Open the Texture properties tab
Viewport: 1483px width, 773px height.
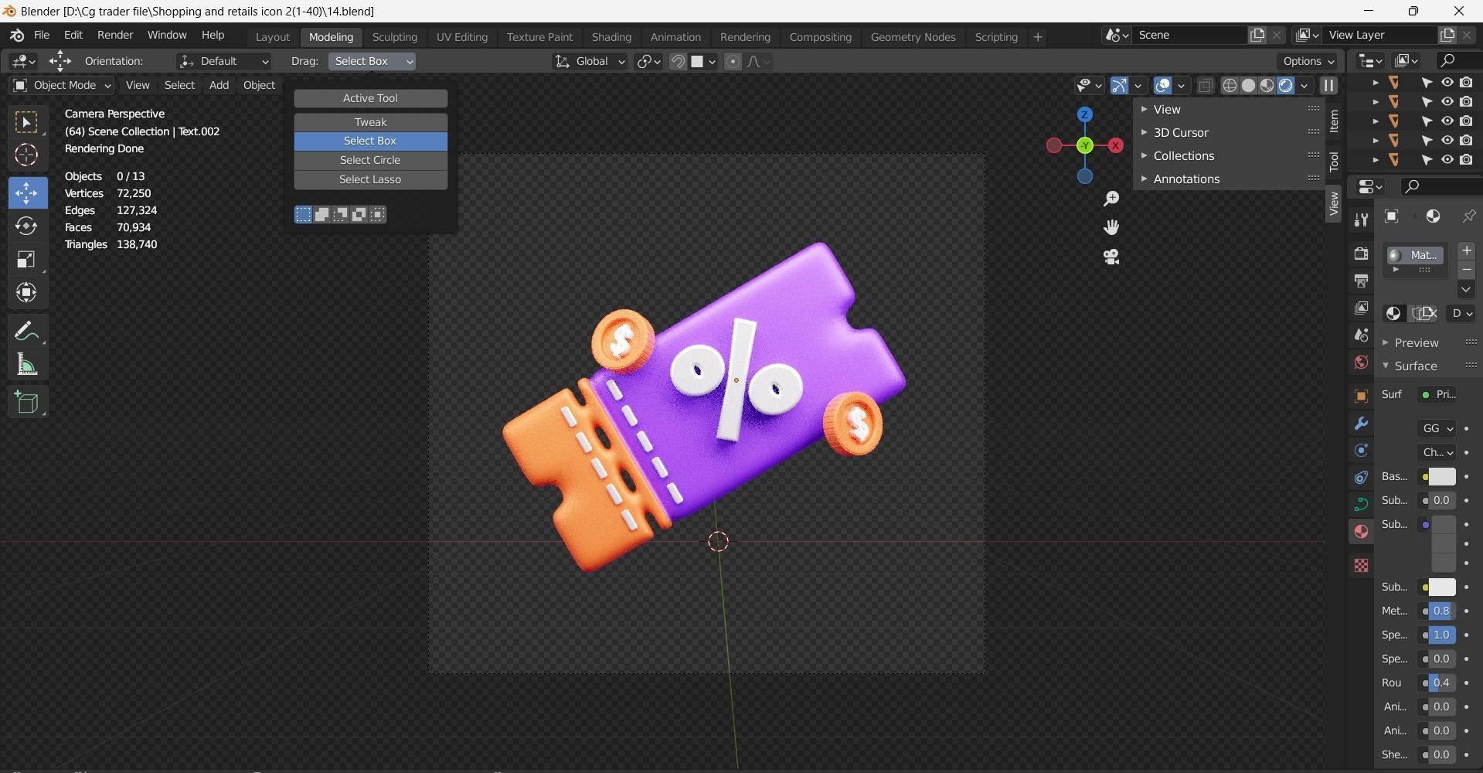click(1361, 566)
